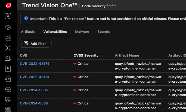Open the stacked database sidebar icon

coord(8,109)
